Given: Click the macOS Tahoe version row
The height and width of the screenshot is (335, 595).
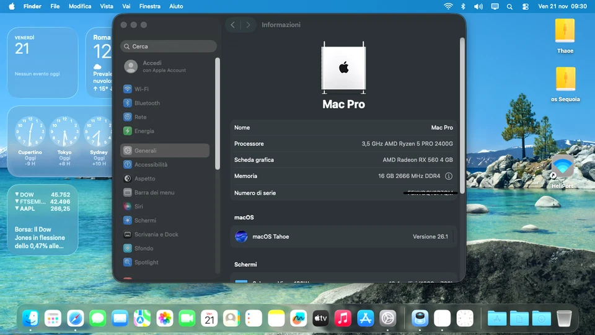Looking at the screenshot, I should coord(343,236).
